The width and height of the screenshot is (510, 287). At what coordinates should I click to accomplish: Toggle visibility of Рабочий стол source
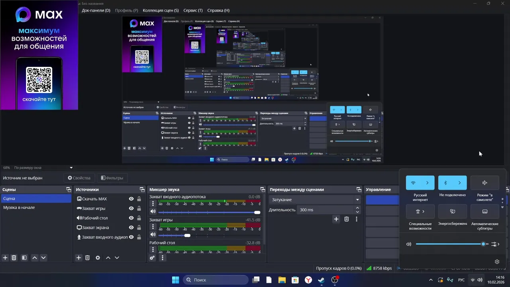[131, 218]
